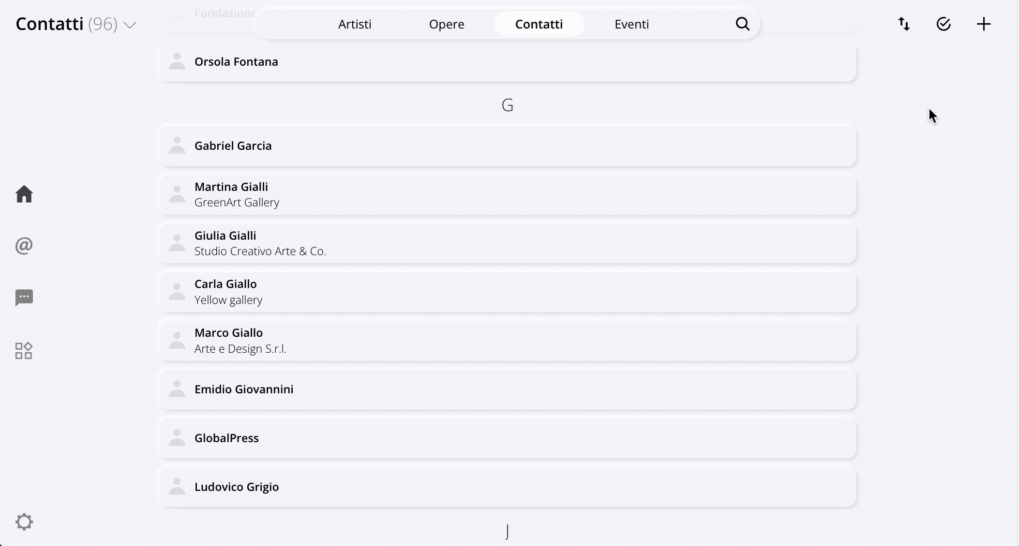Go to Home via the house icon

24,194
